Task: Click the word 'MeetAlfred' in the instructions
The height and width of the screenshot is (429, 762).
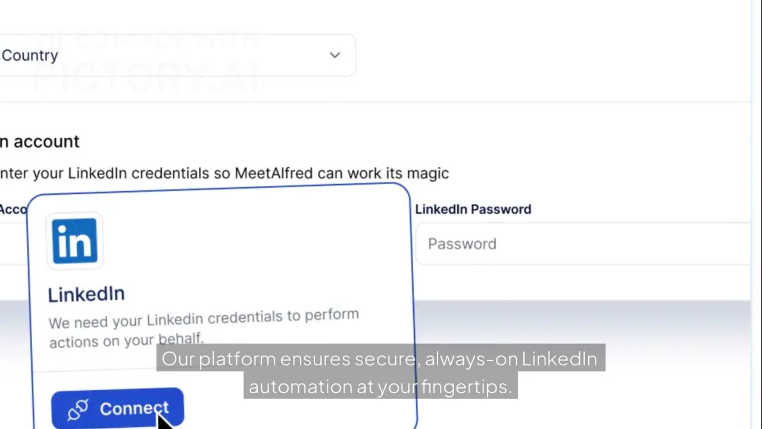Action: (x=273, y=173)
